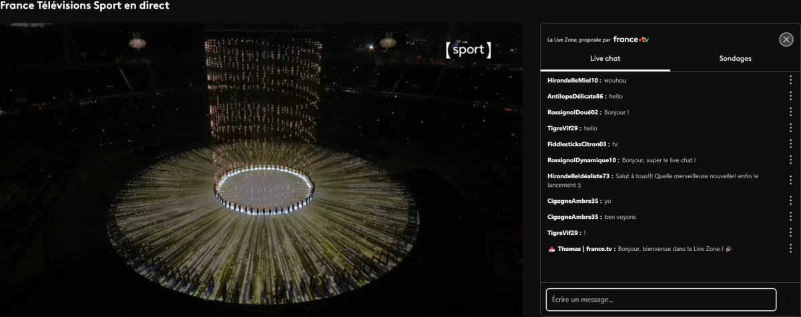The height and width of the screenshot is (317, 801).
Task: Open options for HirondelleMiel10's wouhou message
Action: pyautogui.click(x=791, y=80)
